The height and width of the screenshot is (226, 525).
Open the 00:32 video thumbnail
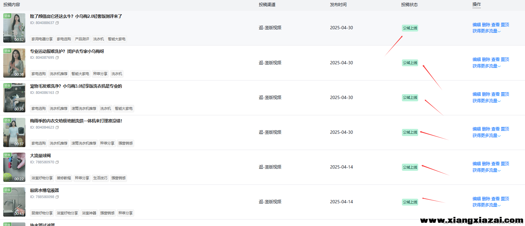pyautogui.click(x=14, y=28)
